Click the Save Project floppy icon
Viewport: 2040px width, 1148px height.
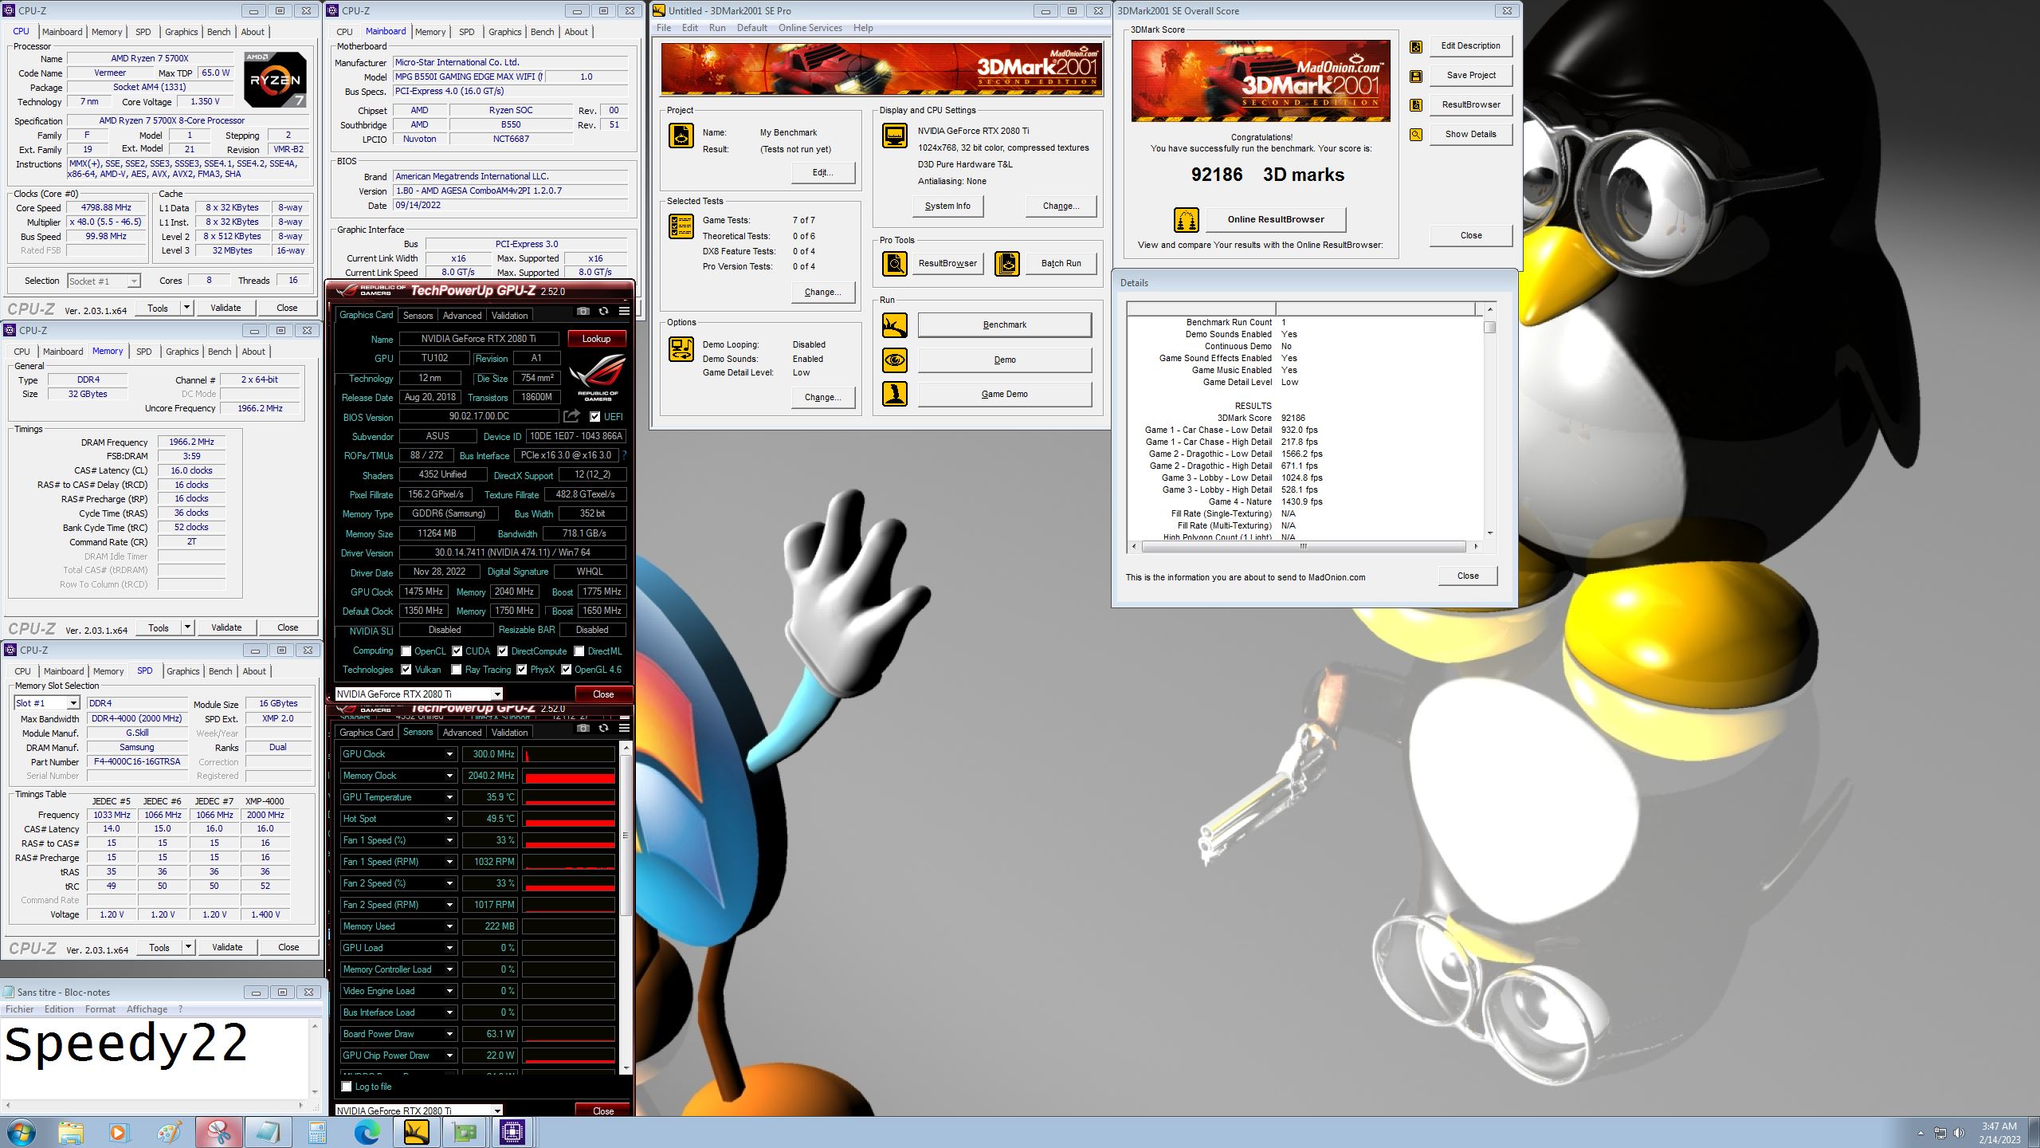(x=1416, y=76)
